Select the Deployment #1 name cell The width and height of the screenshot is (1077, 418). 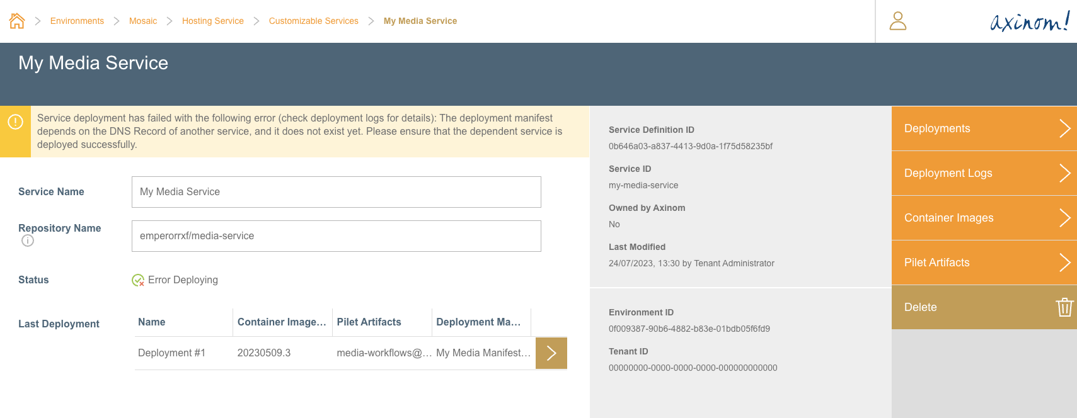coord(171,353)
